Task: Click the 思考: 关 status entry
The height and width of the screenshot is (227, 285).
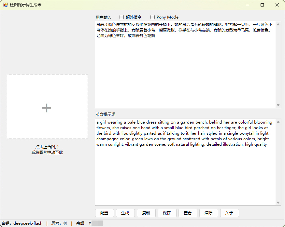Action: click(59, 223)
